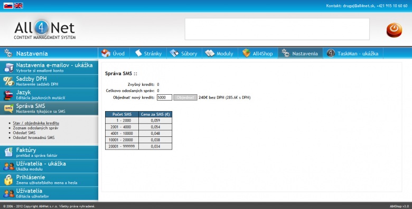This screenshot has height=209, width=412.
Task: Click the Správa SMS bubble icon
Action: 8,108
